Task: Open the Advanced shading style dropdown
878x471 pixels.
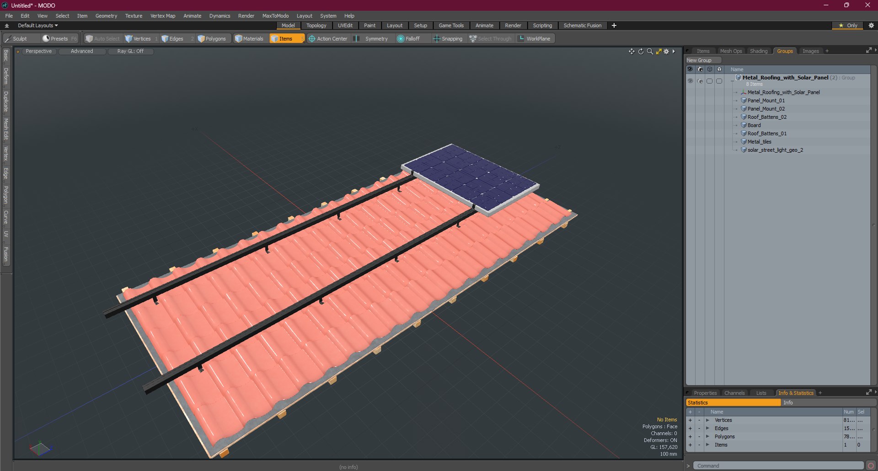Action: (x=82, y=51)
